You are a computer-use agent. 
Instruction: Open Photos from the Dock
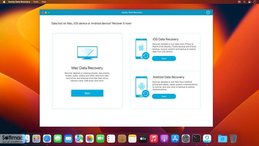90,138
